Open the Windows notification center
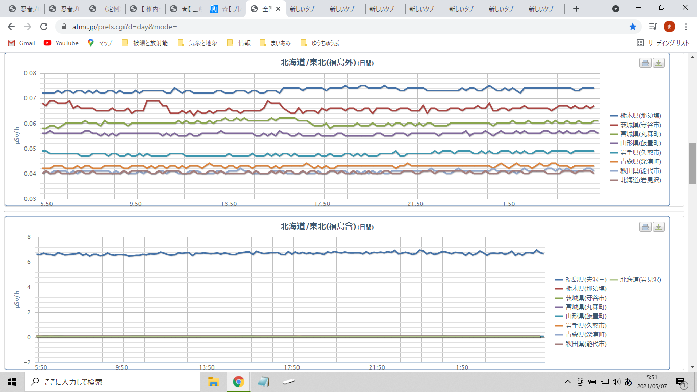Image resolution: width=697 pixels, height=392 pixels. [x=681, y=382]
